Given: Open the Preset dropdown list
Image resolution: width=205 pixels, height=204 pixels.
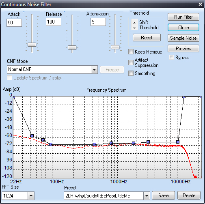Looking at the screenshot, I should [147, 195].
